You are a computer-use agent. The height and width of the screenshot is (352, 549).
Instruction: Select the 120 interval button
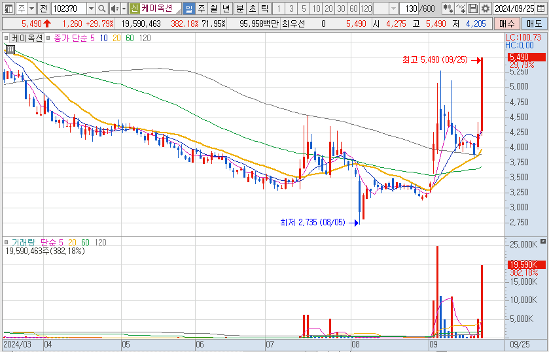pos(366,8)
